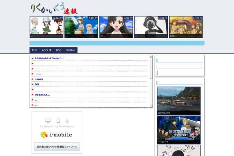
Task: Click red arrow beside PS4World of Tanks
Action: [32, 58]
